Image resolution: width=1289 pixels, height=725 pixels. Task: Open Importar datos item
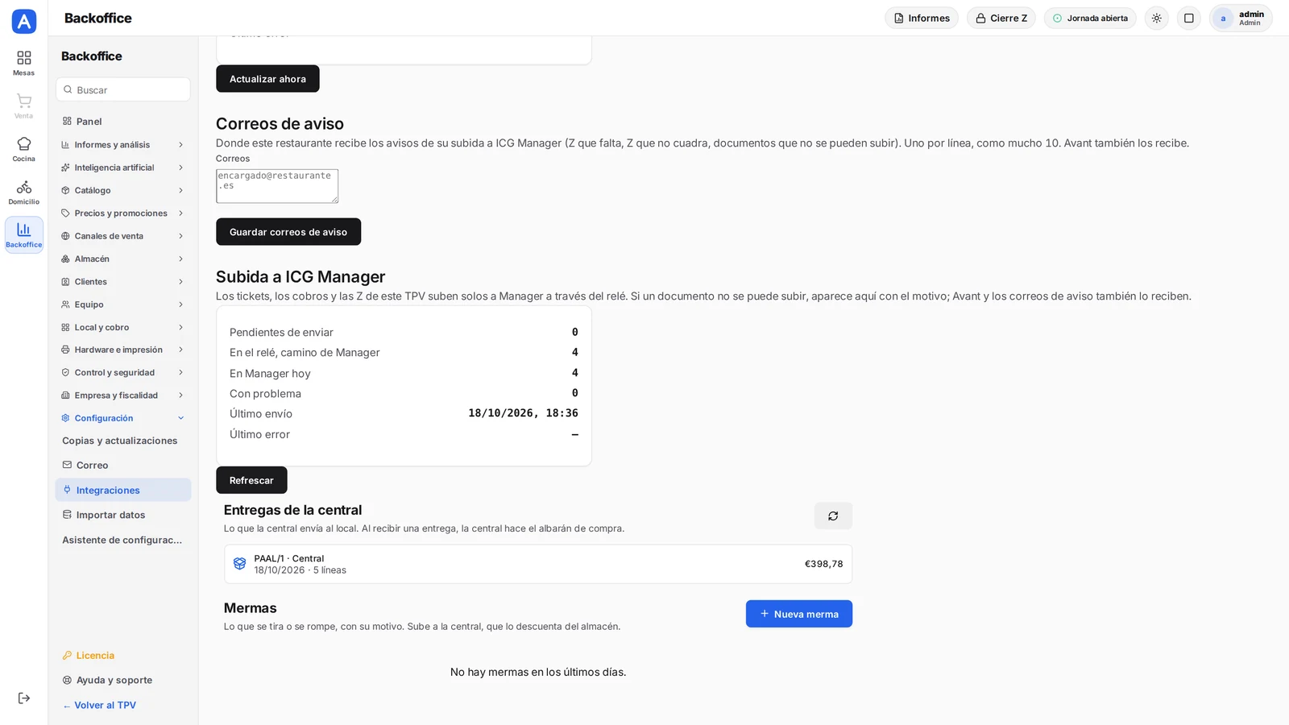[x=123, y=515]
